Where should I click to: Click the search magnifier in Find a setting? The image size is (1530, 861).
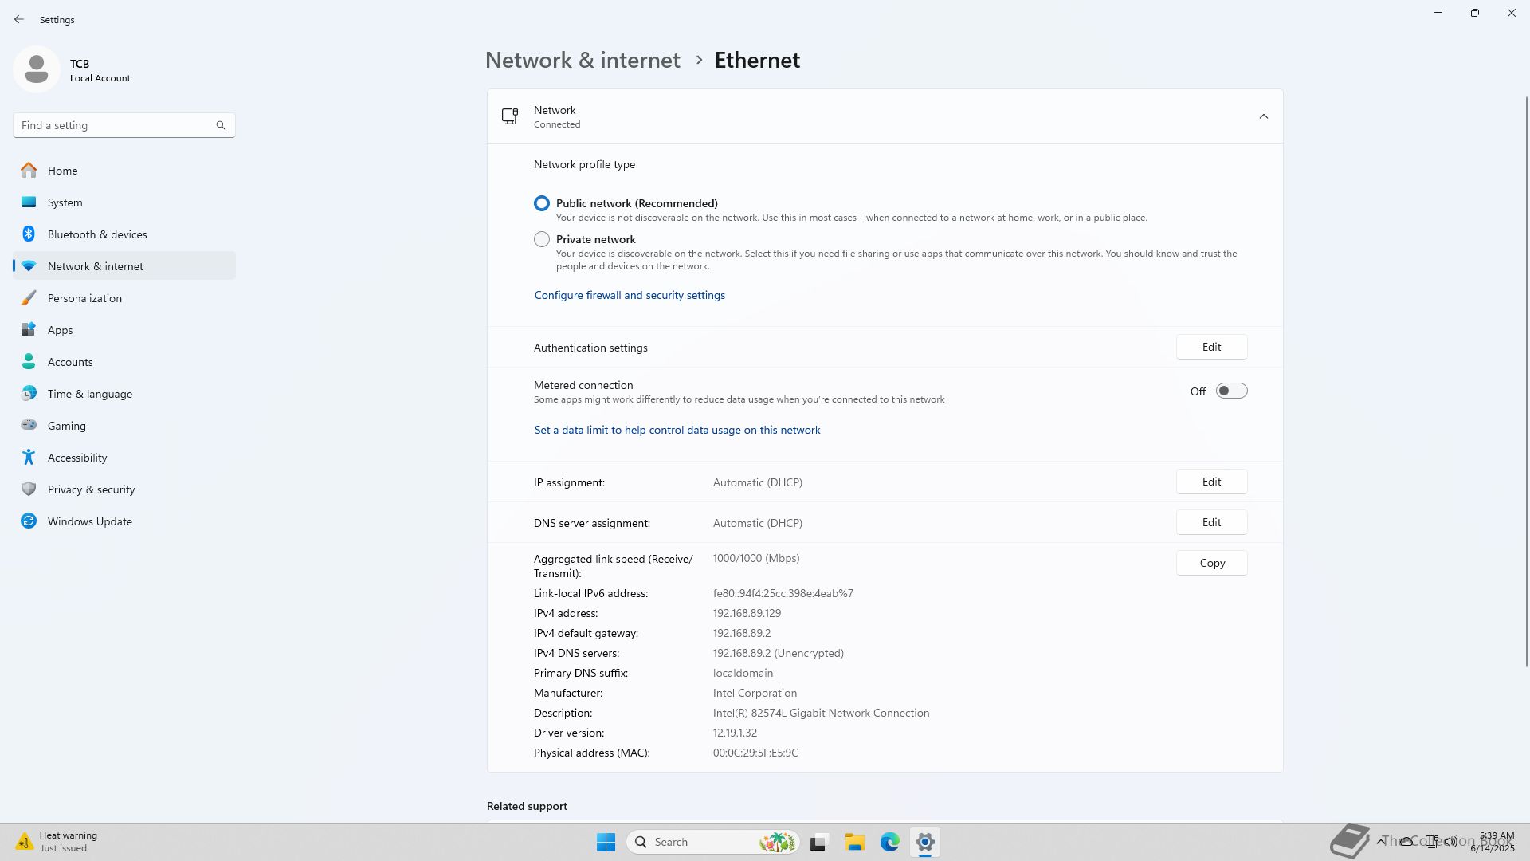(221, 125)
